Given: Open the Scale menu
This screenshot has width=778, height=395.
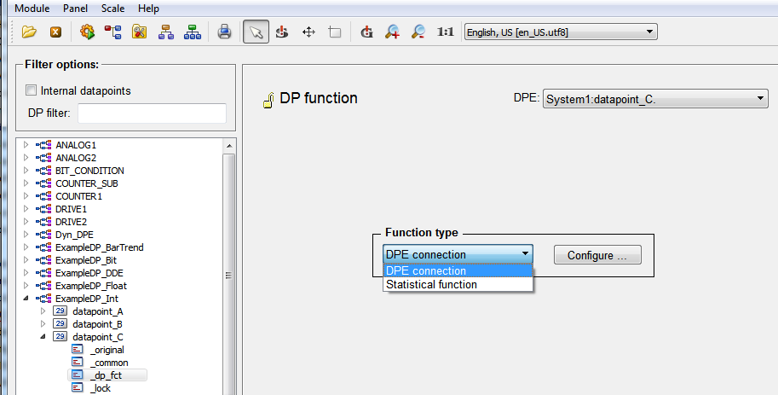Looking at the screenshot, I should coord(112,8).
